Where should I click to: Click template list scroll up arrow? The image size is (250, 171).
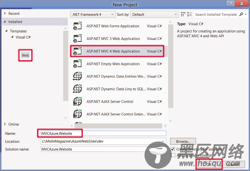tap(170, 22)
